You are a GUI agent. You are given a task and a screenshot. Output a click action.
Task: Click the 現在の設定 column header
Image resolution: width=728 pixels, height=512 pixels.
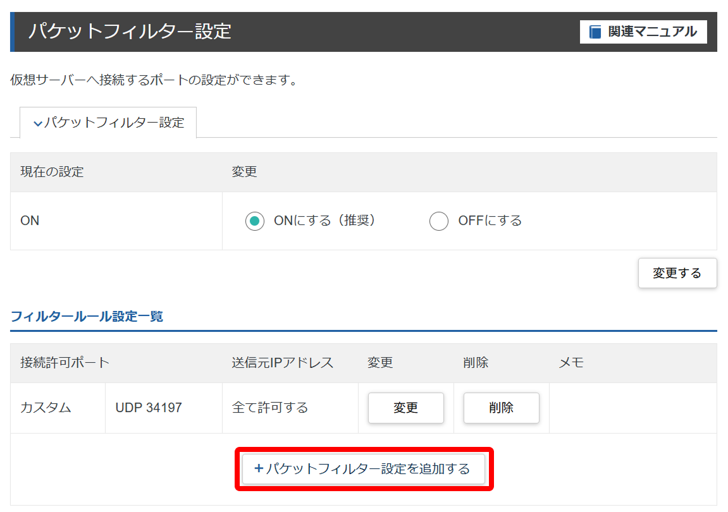pyautogui.click(x=52, y=172)
